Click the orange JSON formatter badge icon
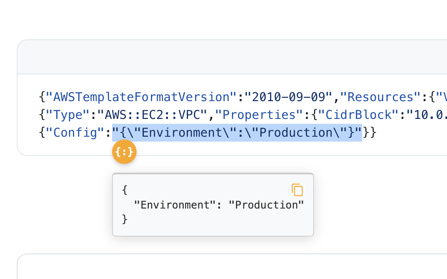The height and width of the screenshot is (279, 447). tap(124, 152)
